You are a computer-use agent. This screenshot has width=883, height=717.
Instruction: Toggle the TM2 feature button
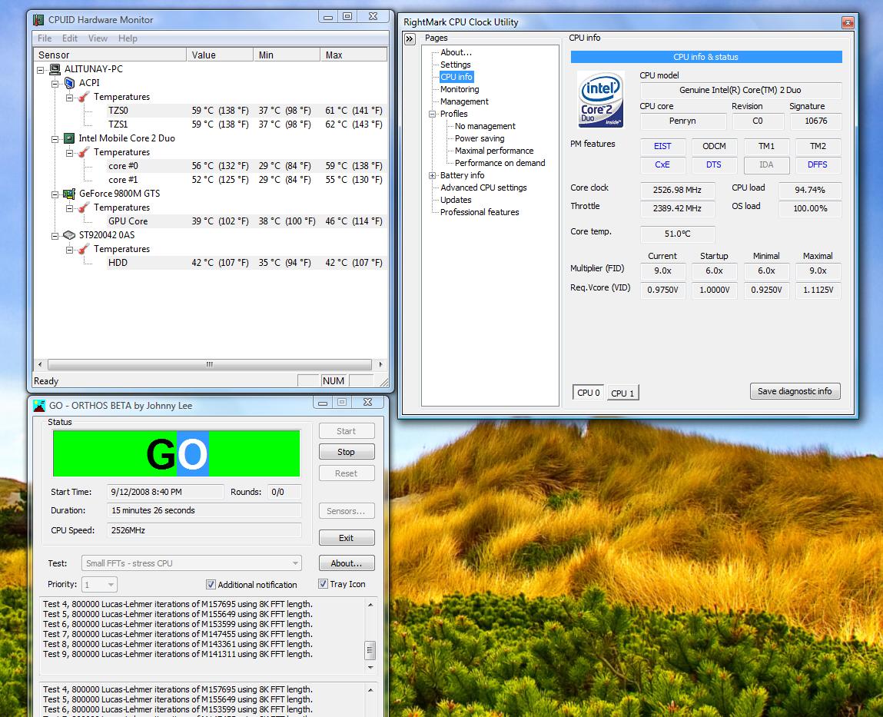(x=818, y=147)
